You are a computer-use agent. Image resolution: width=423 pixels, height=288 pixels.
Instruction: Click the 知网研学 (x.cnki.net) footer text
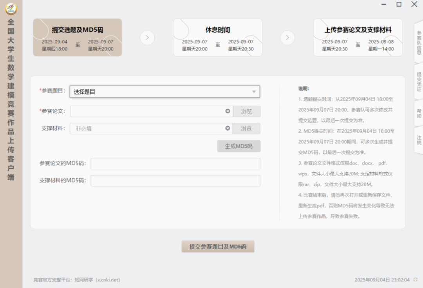click(97, 280)
